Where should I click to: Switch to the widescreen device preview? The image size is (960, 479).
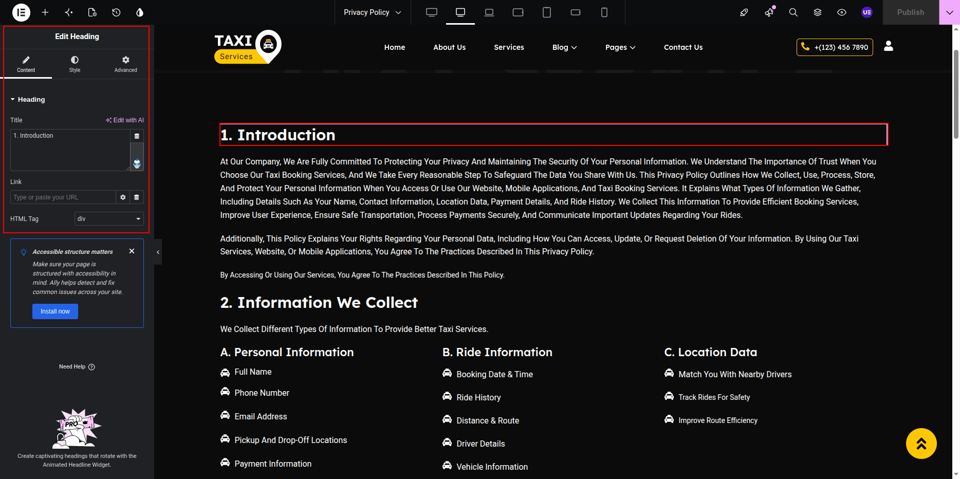[432, 12]
